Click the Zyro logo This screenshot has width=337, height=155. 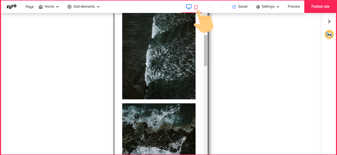coord(12,7)
